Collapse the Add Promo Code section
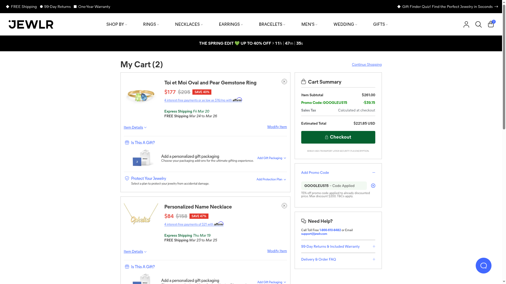This screenshot has width=506, height=284. (373, 173)
